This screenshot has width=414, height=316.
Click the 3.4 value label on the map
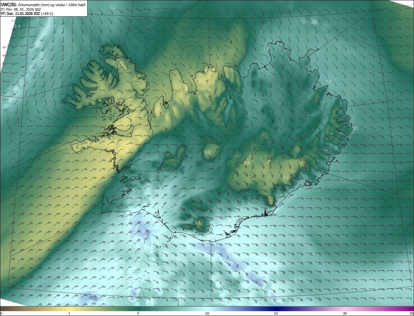[198, 223]
